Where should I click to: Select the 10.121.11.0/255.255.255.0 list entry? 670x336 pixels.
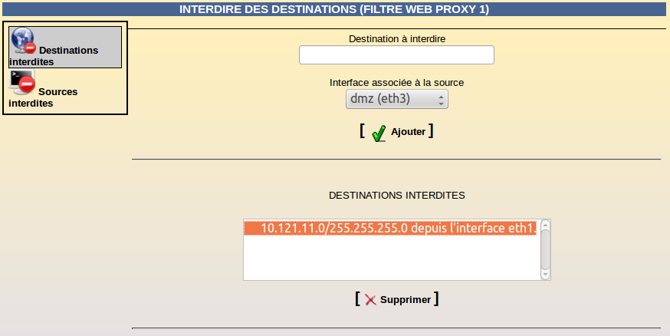tap(390, 228)
